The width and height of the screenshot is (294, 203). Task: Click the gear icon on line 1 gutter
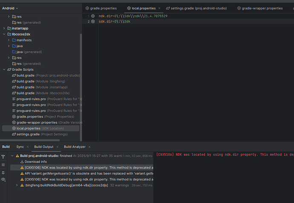click(93, 16)
